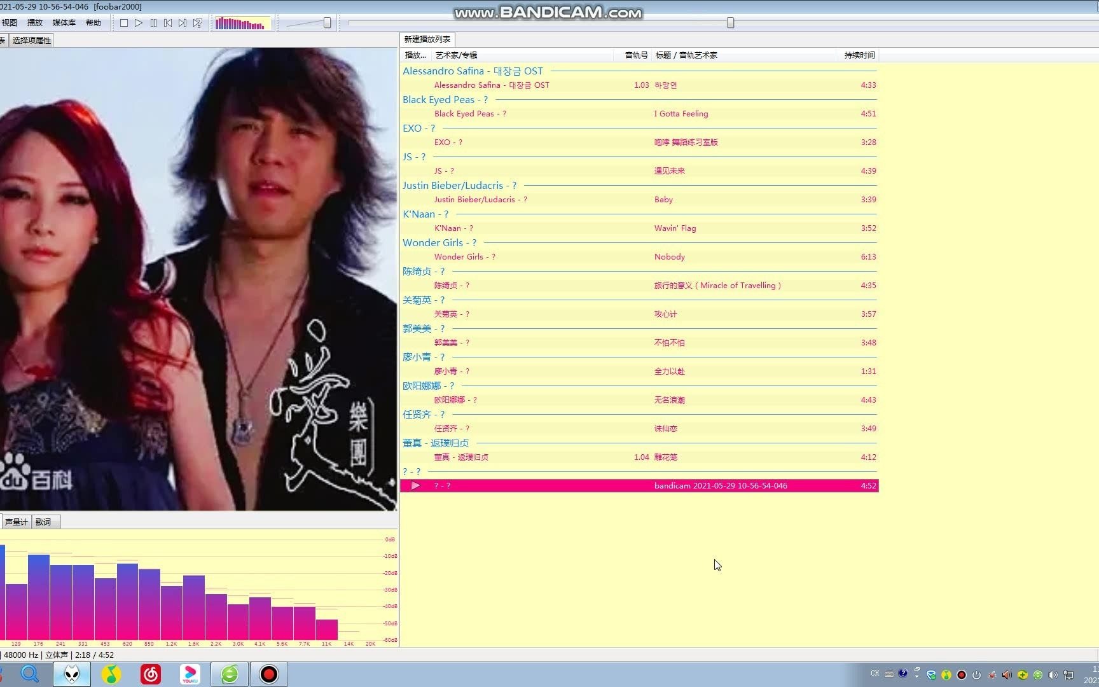Open QQ Music from the taskbar
1099x687 pixels.
tap(111, 674)
